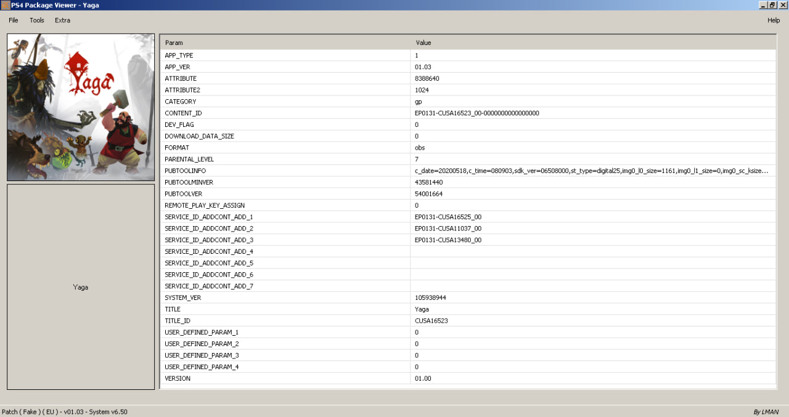The width and height of the screenshot is (789, 417).
Task: Select the PUBTOOLVER parameter
Action: (184, 194)
